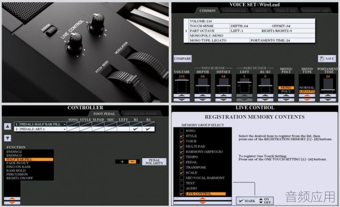Screen dimensions: 340x207
Task: Uncheck PEDAL memory group
Action: click(x=182, y=162)
